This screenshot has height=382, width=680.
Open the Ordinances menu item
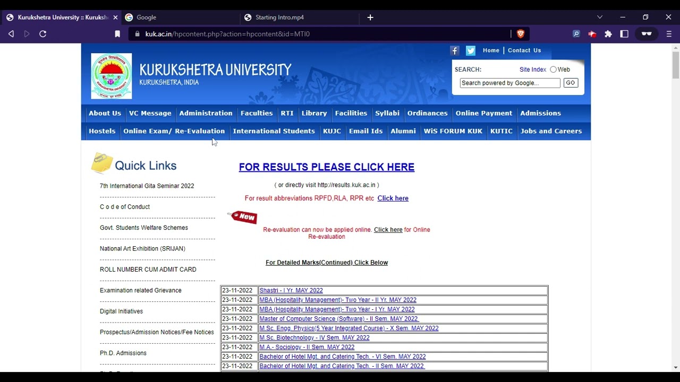click(428, 113)
